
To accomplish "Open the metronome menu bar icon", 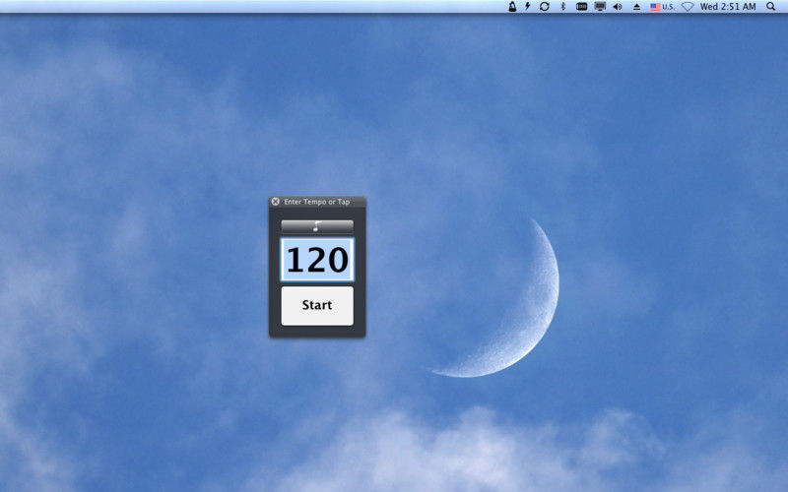I will (512, 7).
